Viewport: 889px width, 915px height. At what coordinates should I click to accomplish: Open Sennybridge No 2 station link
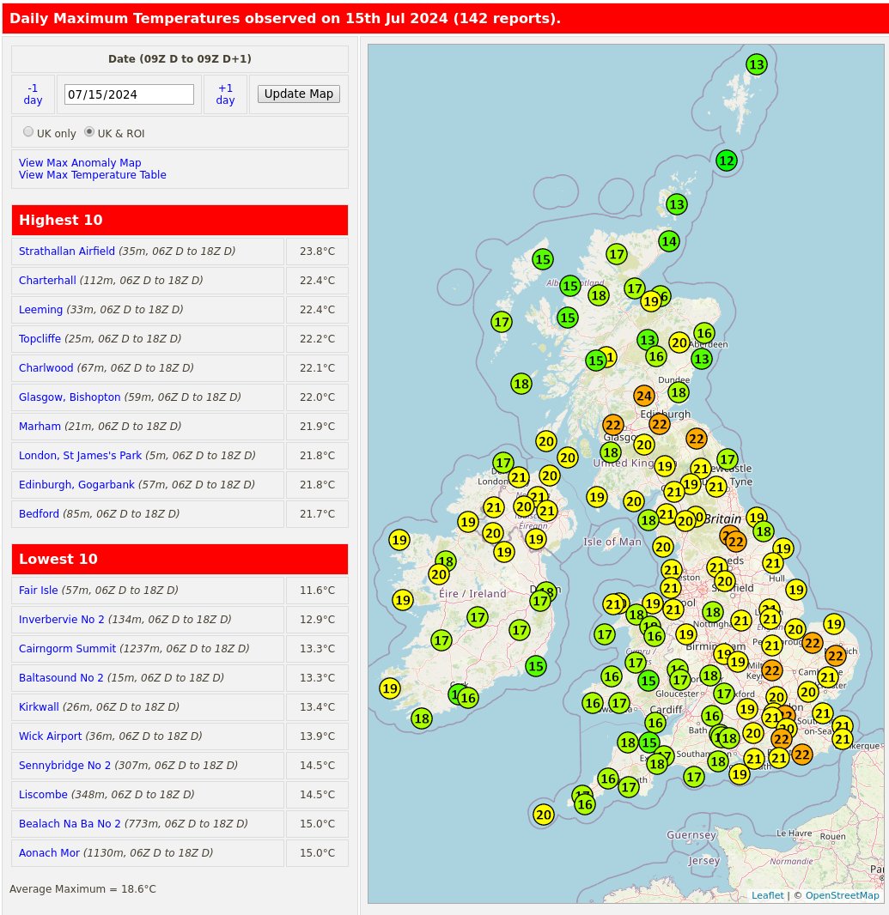click(64, 765)
